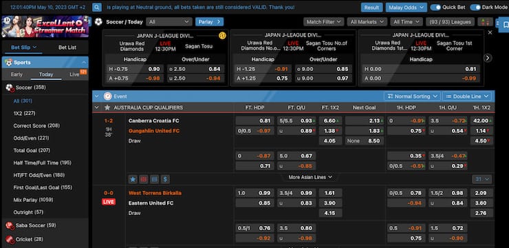This screenshot has height=248, width=509.
Task: Toggle the Quick Bet switch
Action: [x=435, y=7]
